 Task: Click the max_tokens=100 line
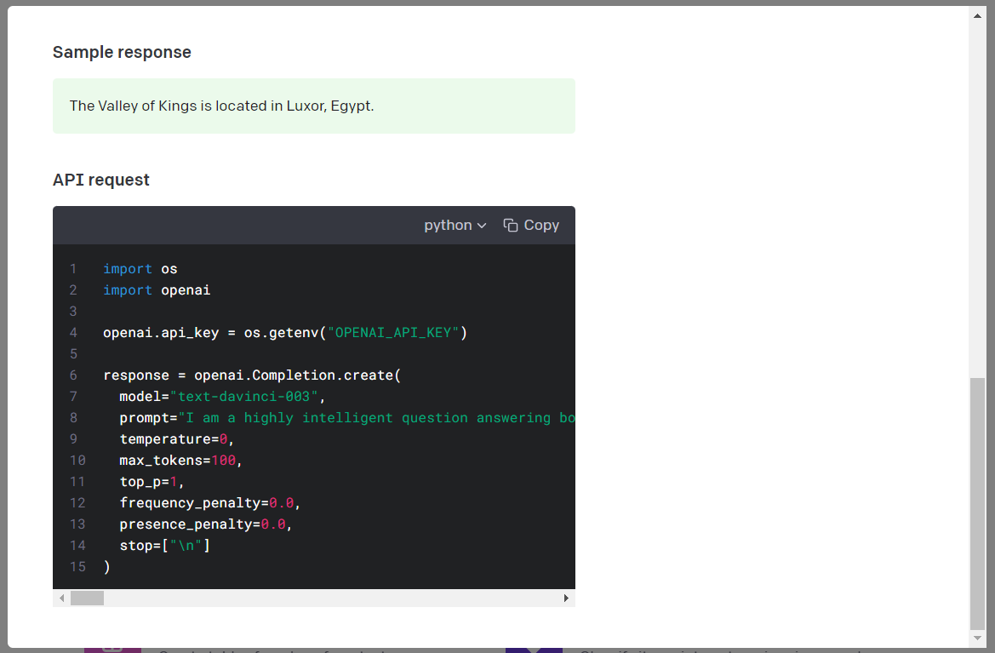pos(180,460)
